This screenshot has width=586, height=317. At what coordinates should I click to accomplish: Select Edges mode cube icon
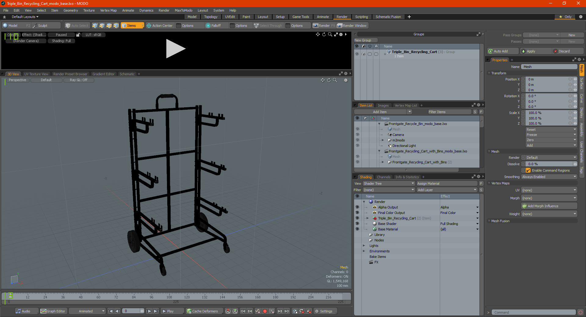click(x=102, y=26)
